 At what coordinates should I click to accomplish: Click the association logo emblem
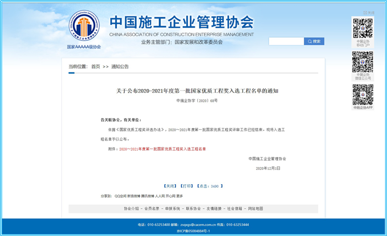84,27
